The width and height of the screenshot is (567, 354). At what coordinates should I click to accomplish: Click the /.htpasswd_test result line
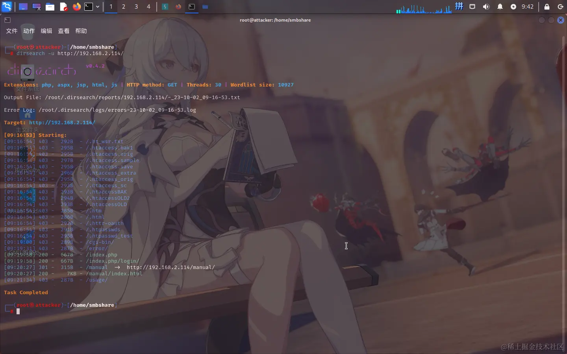click(69, 236)
